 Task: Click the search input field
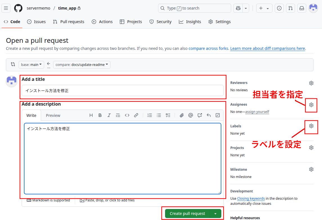[x=195, y=8]
